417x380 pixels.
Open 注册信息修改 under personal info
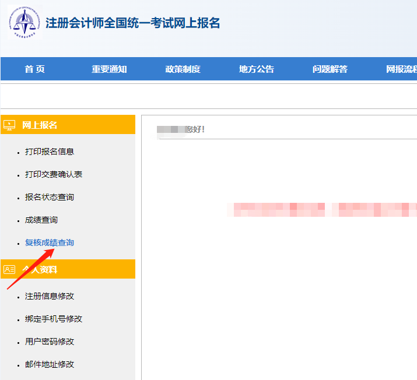click(x=50, y=296)
